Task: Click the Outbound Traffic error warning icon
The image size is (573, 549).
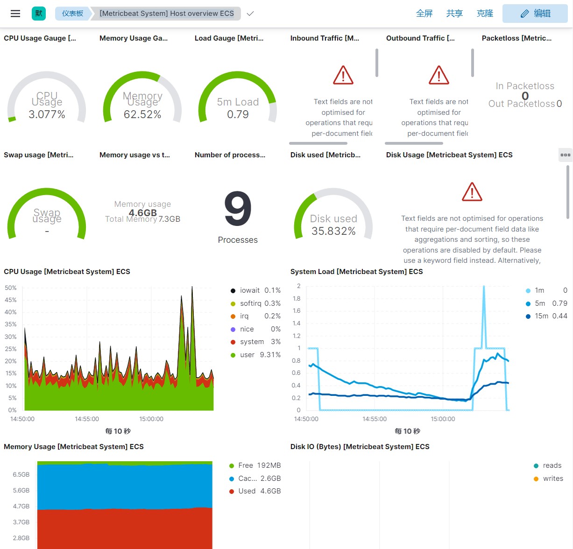Action: coord(439,75)
